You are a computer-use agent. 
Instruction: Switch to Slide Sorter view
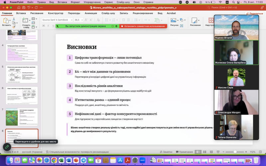point(205,152)
